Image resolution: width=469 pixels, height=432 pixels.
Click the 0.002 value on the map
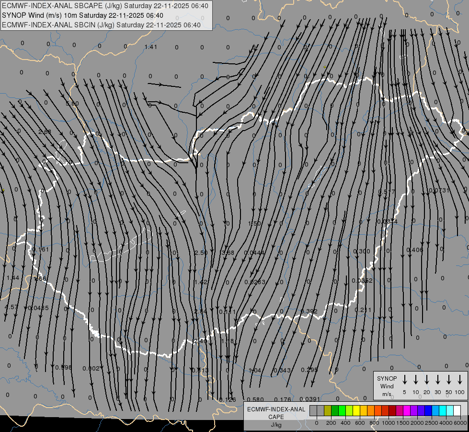(x=91, y=368)
